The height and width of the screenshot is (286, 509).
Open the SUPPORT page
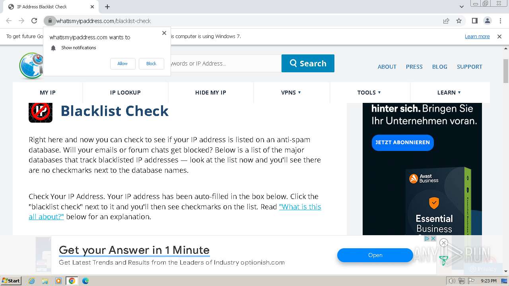pyautogui.click(x=469, y=67)
